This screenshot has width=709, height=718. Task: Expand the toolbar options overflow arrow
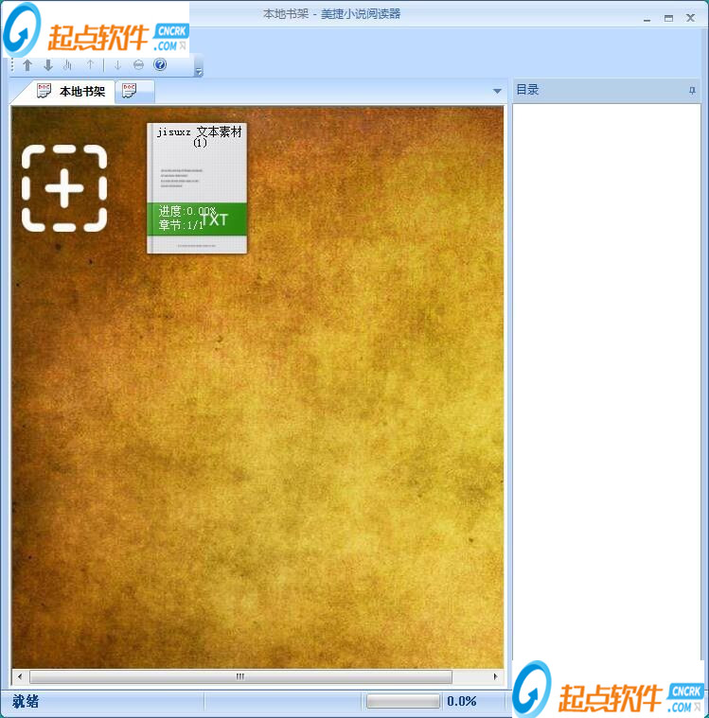199,72
